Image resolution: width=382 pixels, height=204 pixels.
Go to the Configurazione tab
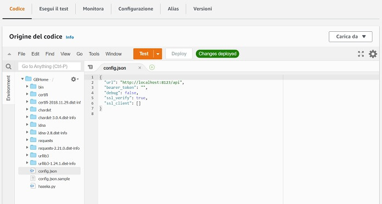(x=136, y=9)
